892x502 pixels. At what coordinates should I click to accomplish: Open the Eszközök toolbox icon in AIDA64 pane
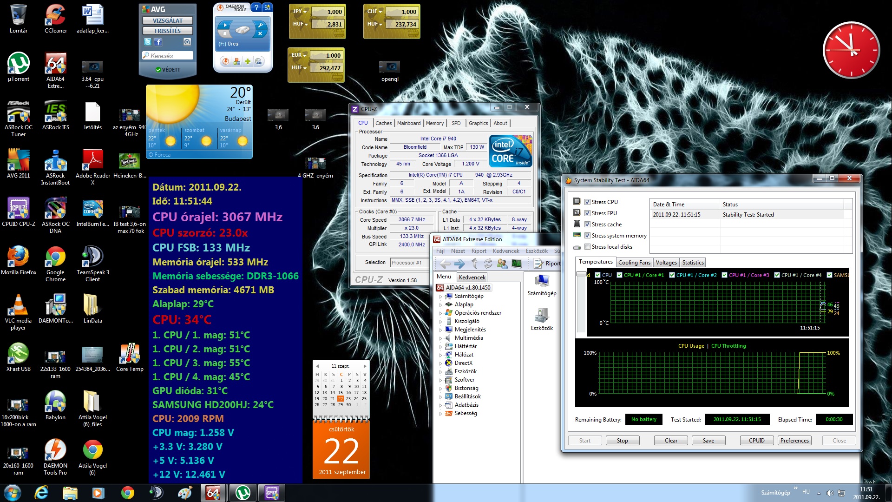pos(542,316)
